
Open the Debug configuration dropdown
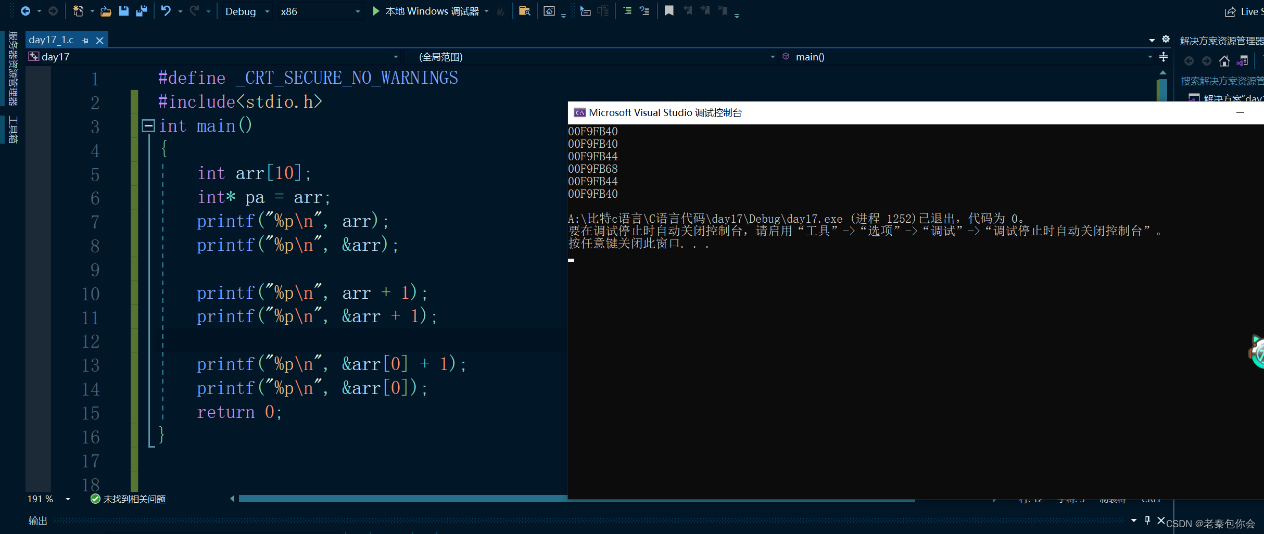coord(247,11)
